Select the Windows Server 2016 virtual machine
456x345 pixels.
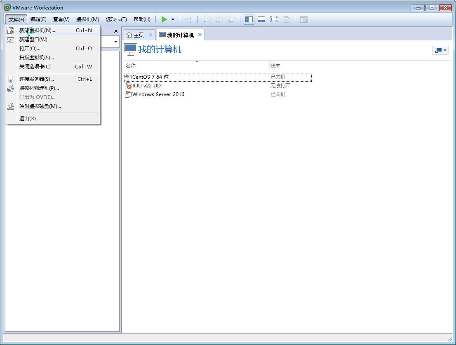[218, 94]
